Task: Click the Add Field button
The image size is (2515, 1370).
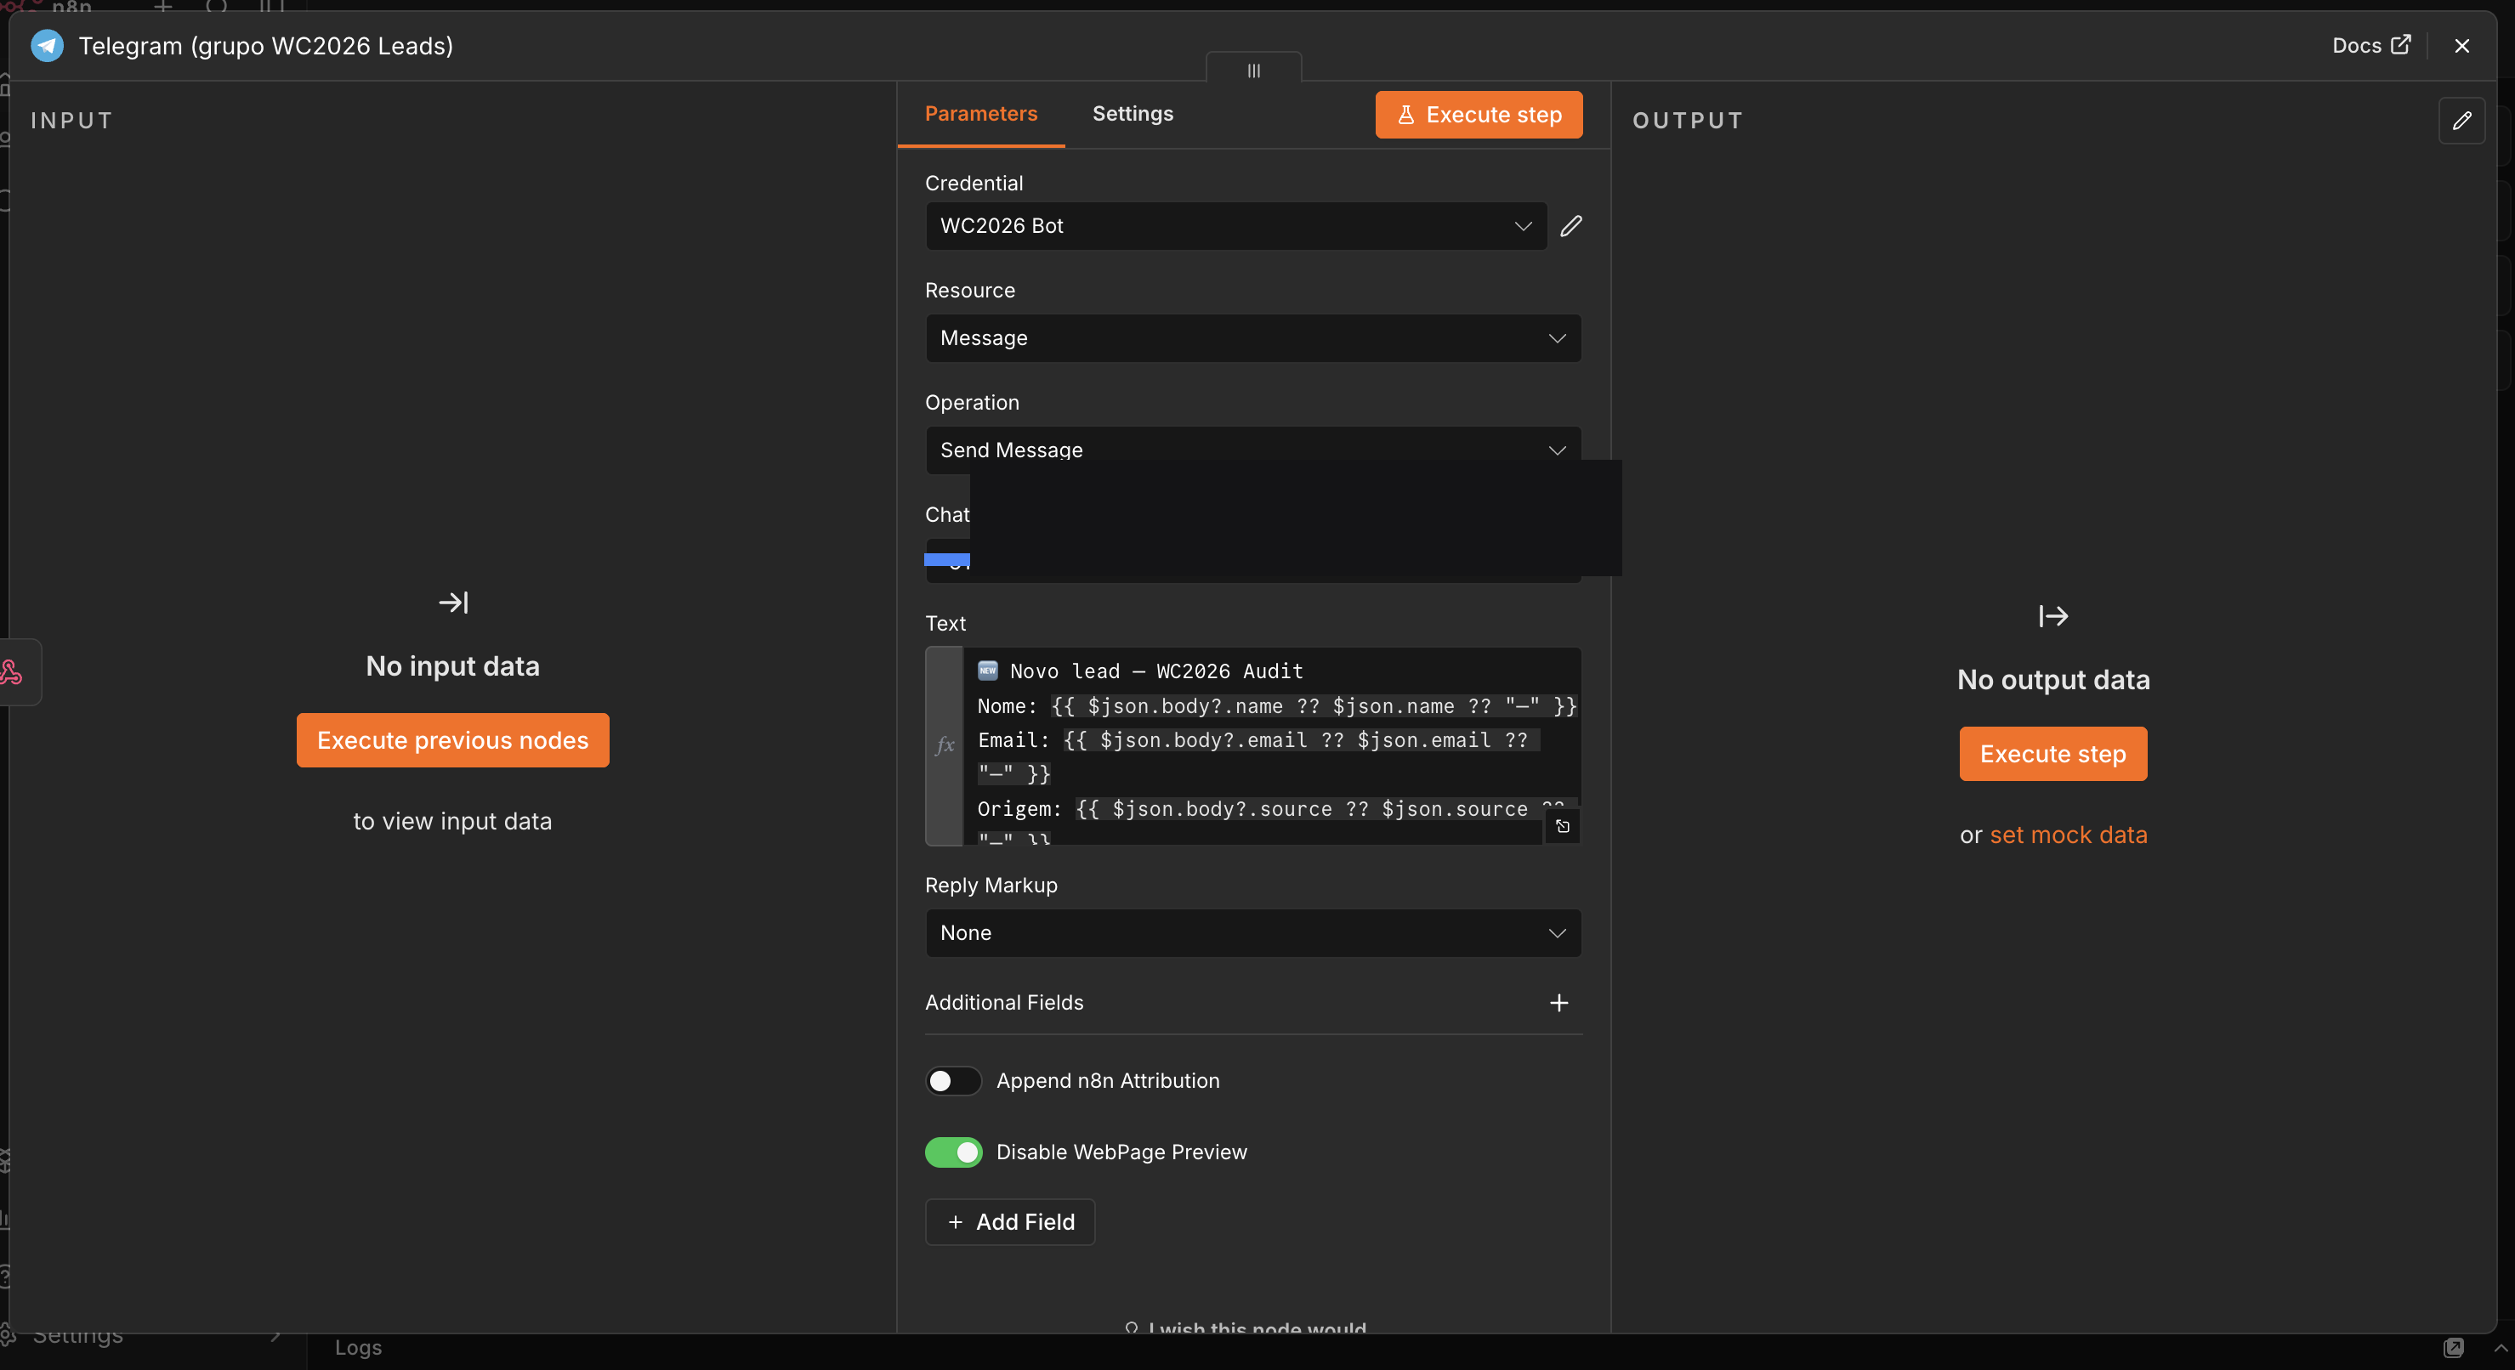Action: click(x=1009, y=1221)
